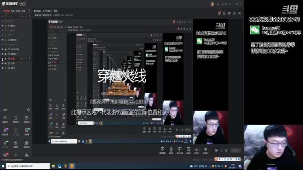Move the top selected source row up

pyautogui.click(x=24, y=16)
